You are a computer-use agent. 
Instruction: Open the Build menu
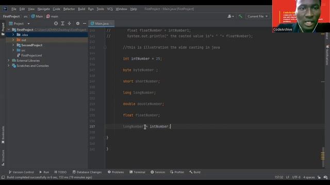point(81,9)
